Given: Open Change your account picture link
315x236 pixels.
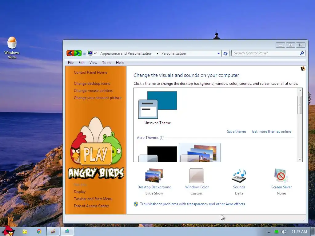Looking at the screenshot, I should coord(98,98).
